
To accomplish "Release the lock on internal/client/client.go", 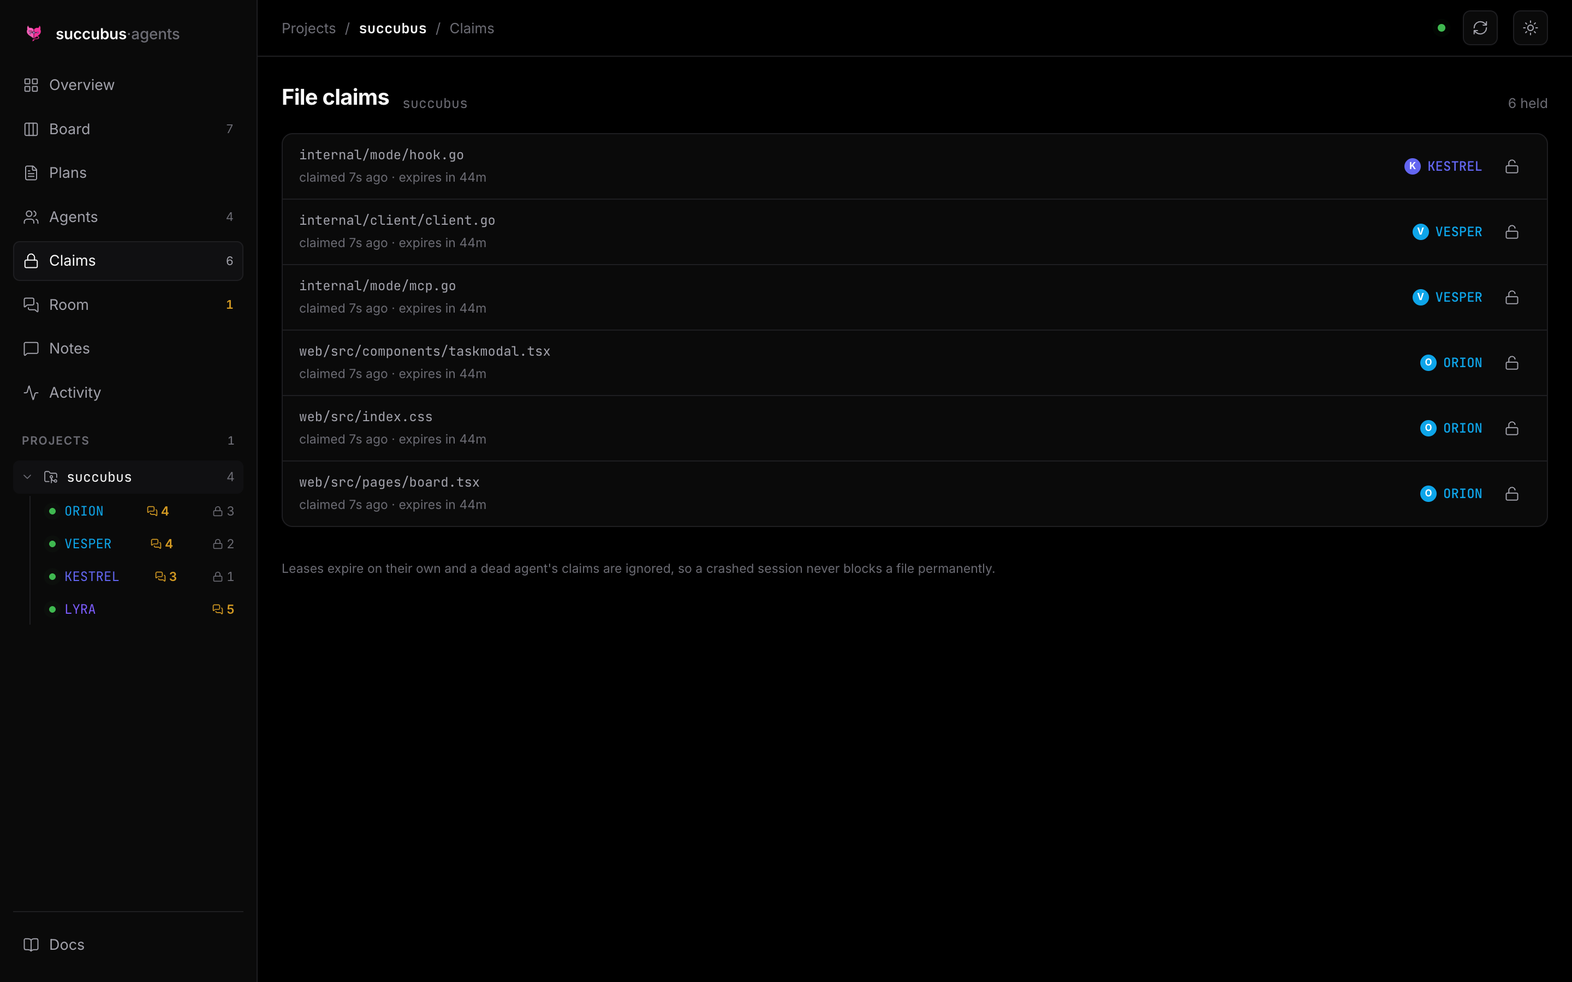I will pos(1511,232).
